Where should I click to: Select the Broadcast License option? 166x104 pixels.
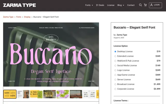coord(115,84)
